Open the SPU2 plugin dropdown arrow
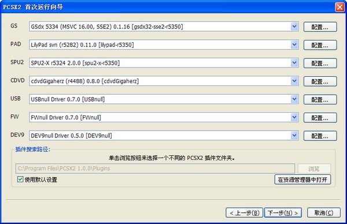The width and height of the screenshot is (347, 224). pyautogui.click(x=294, y=63)
